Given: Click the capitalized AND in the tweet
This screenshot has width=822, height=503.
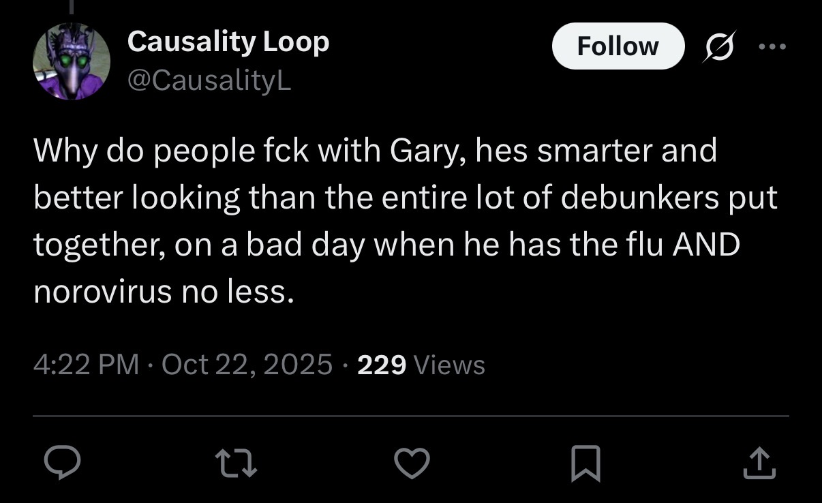Looking at the screenshot, I should (706, 245).
